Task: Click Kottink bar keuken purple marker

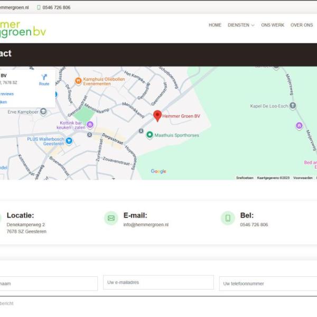Action: pyautogui.click(x=90, y=125)
